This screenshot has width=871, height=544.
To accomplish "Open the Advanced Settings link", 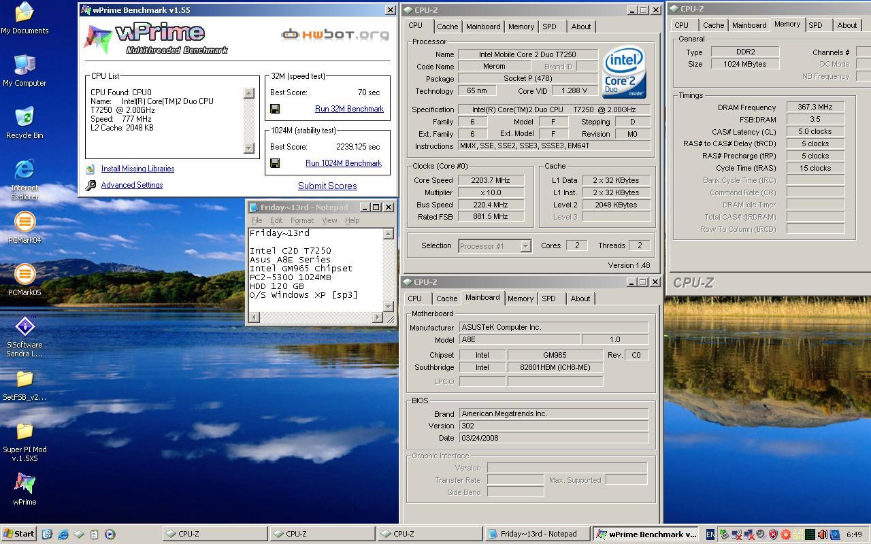I will (x=132, y=185).
